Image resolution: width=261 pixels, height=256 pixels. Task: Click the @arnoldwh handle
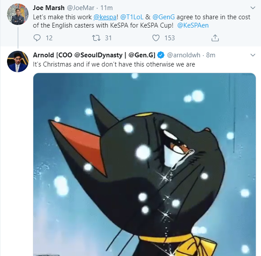(x=184, y=55)
